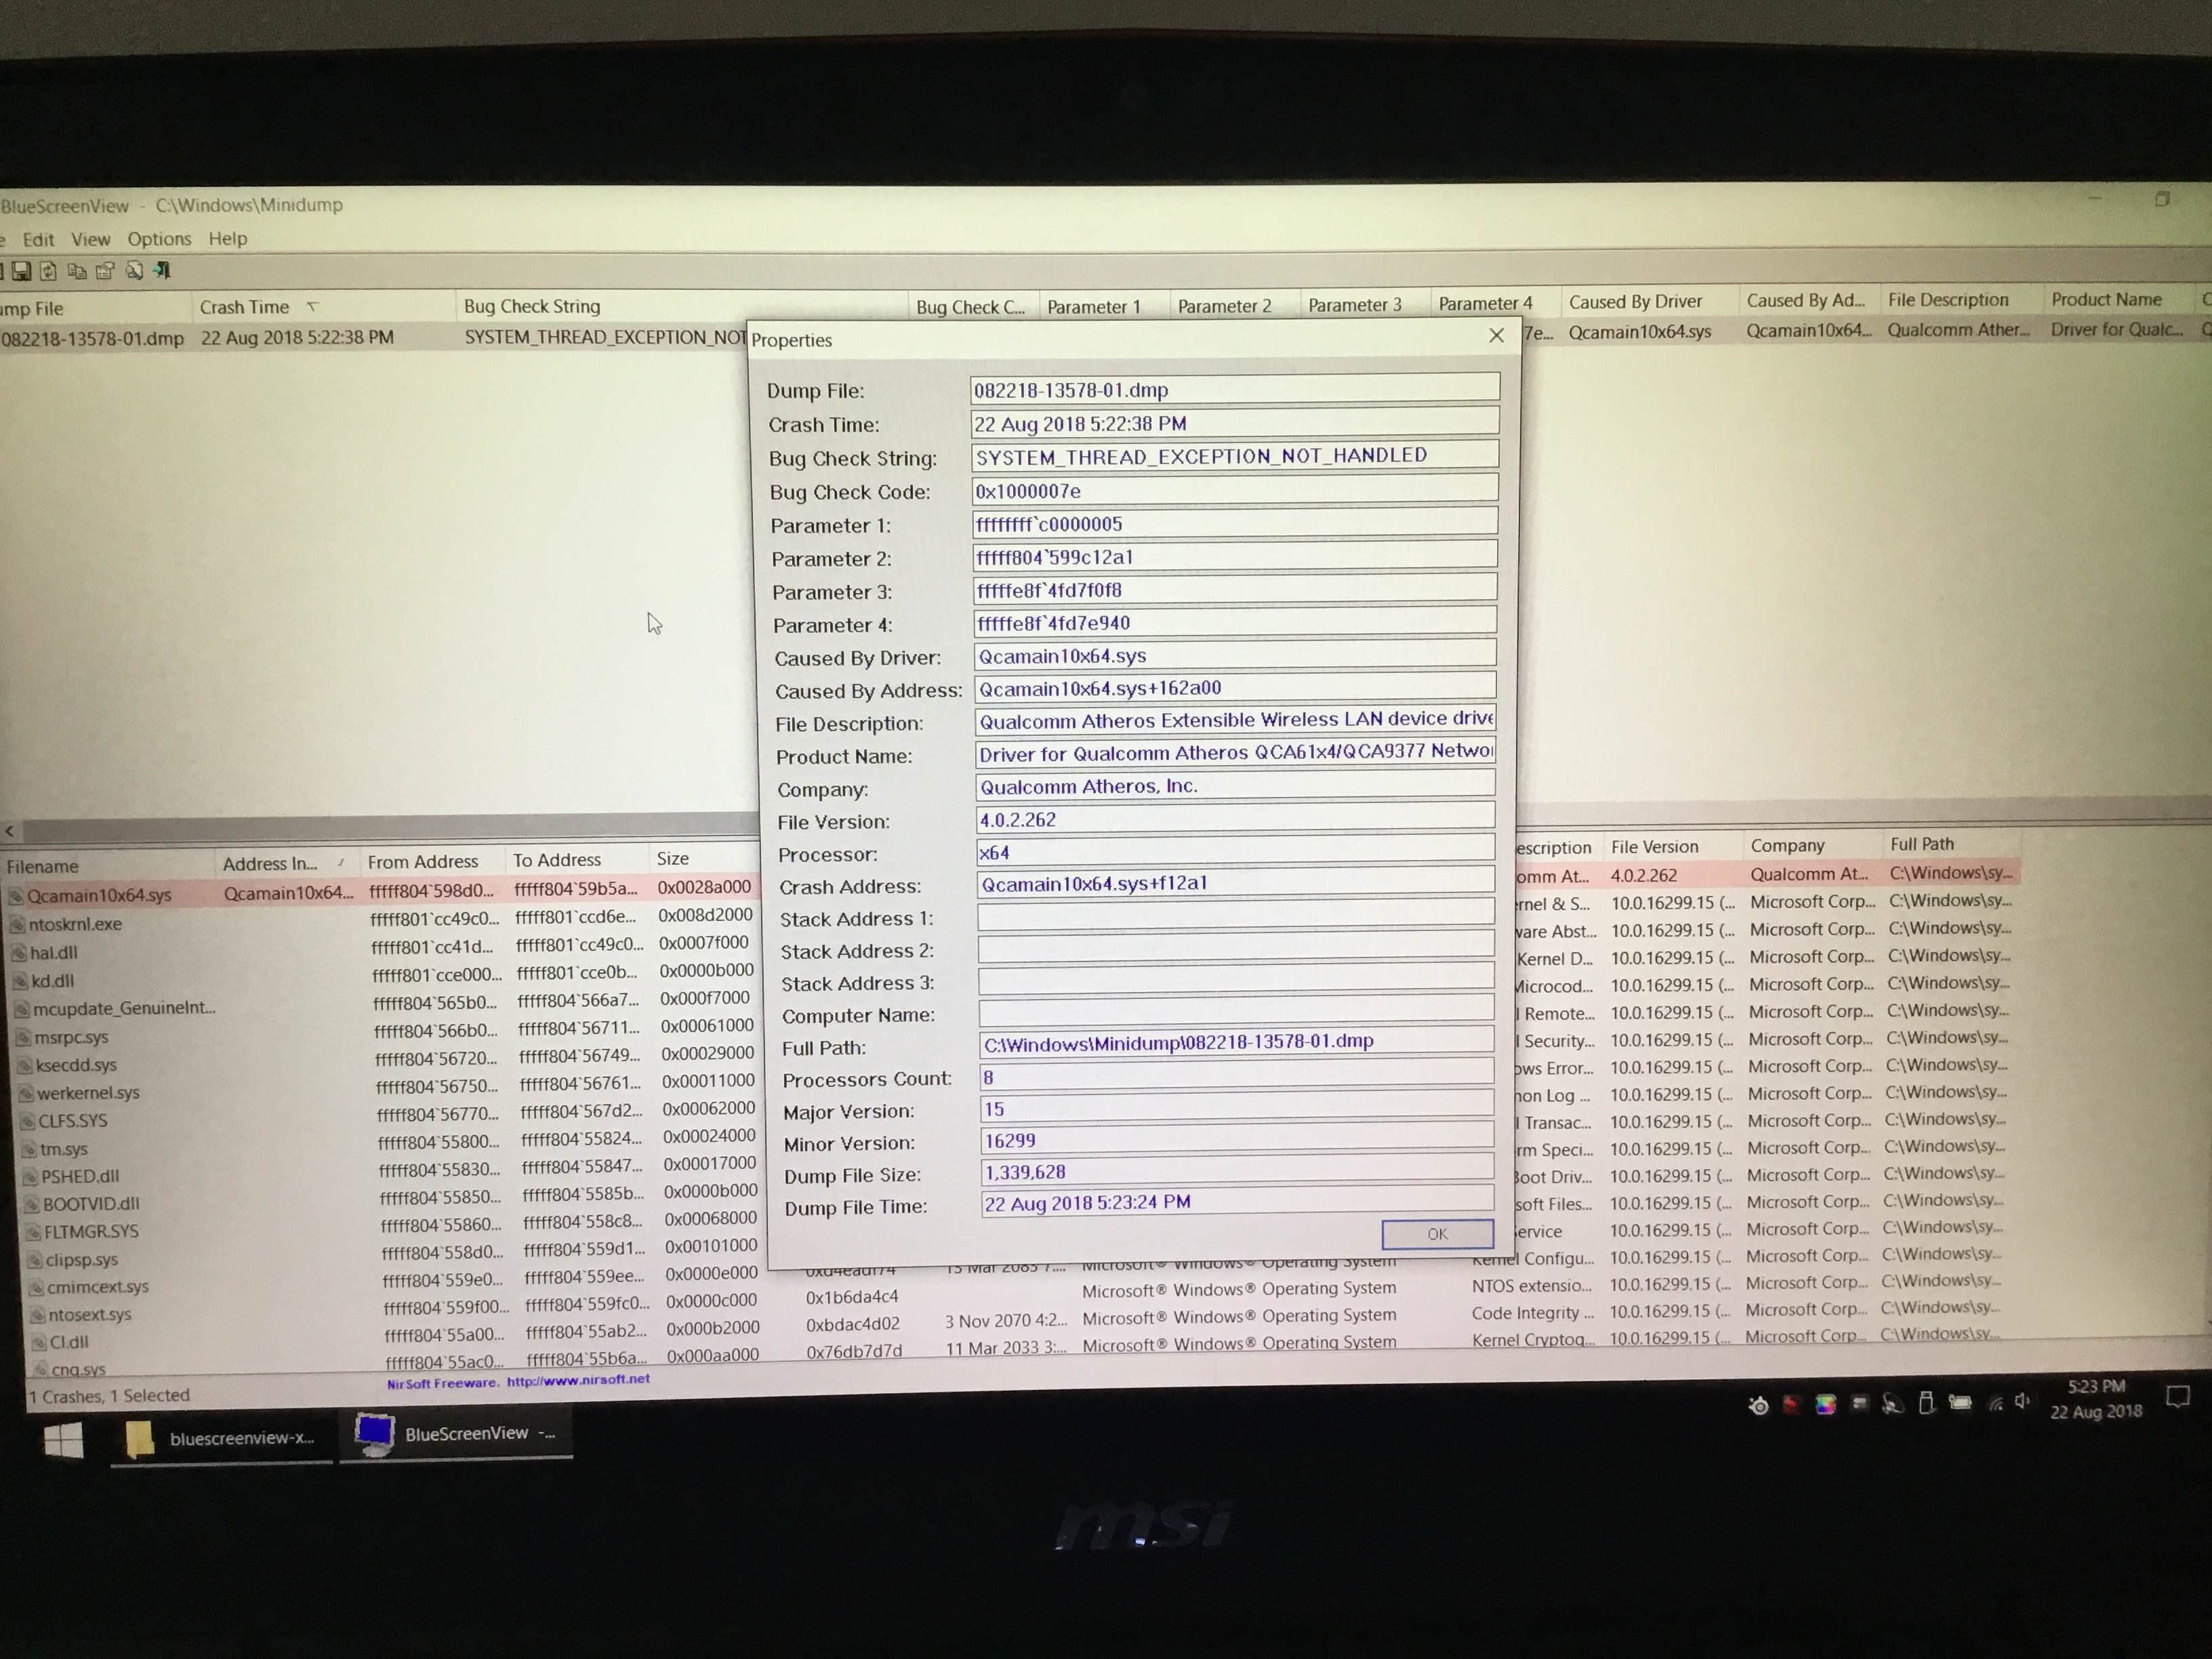
Task: Sort by the Bug Check String column header
Action: coord(682,306)
